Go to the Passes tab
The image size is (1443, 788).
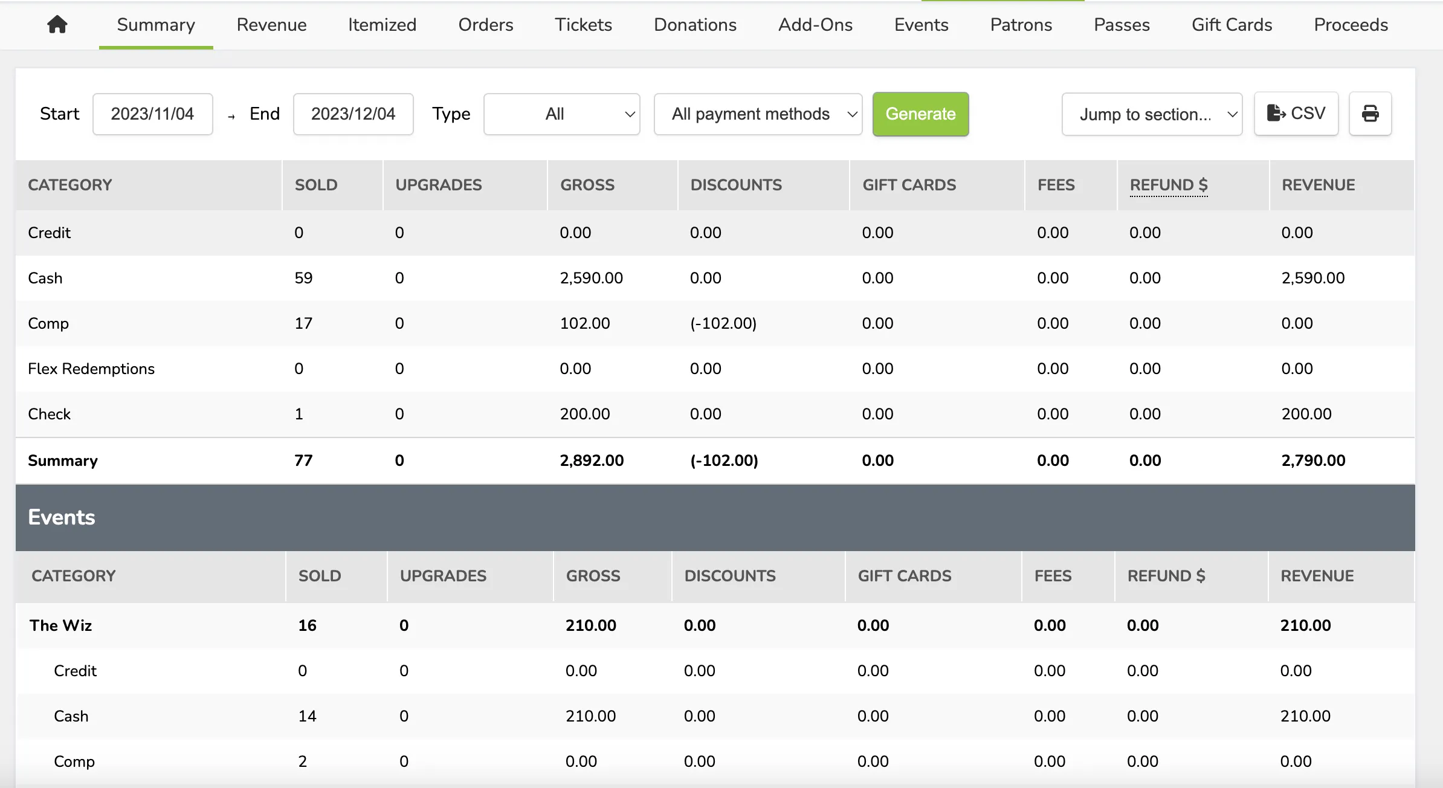(1122, 25)
